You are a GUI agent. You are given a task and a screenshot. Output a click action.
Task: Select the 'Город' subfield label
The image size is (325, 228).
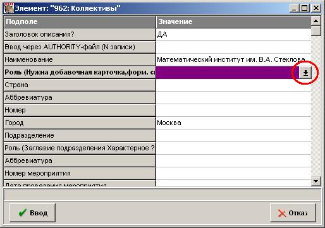click(80, 123)
